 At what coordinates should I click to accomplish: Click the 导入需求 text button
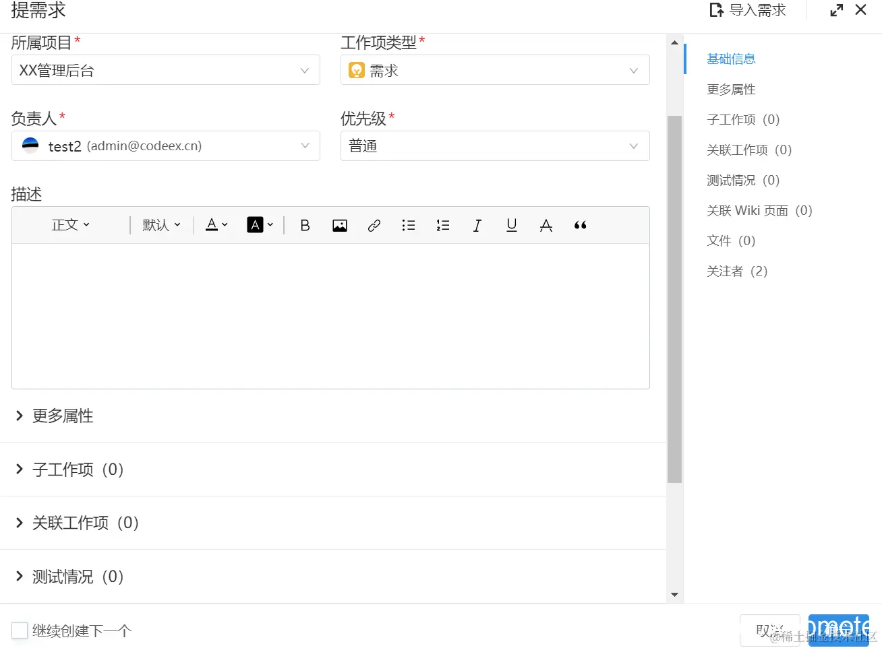pos(758,10)
